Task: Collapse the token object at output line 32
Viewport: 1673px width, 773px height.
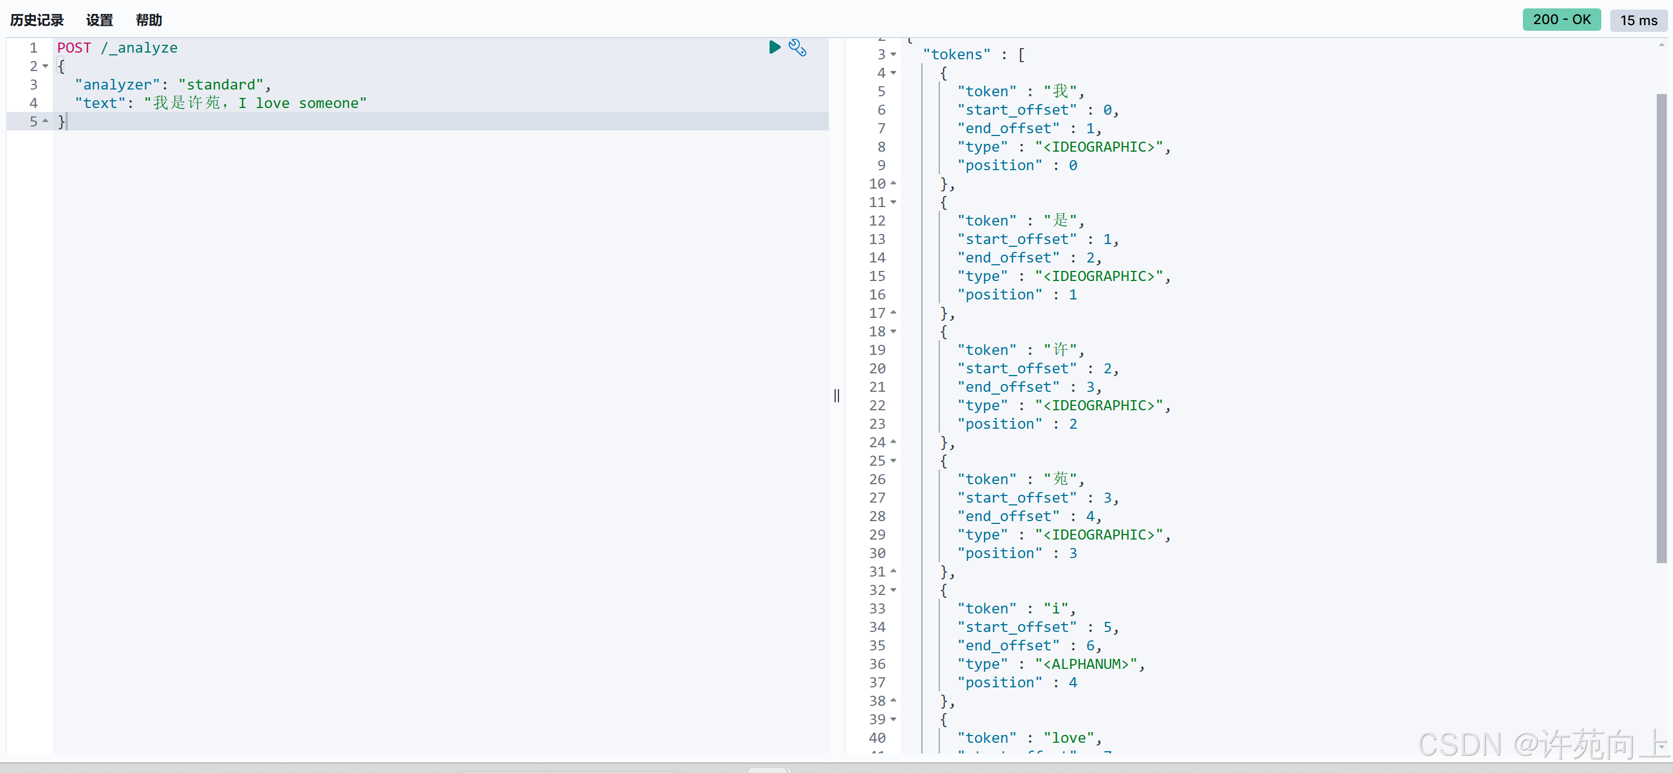Action: (x=894, y=590)
